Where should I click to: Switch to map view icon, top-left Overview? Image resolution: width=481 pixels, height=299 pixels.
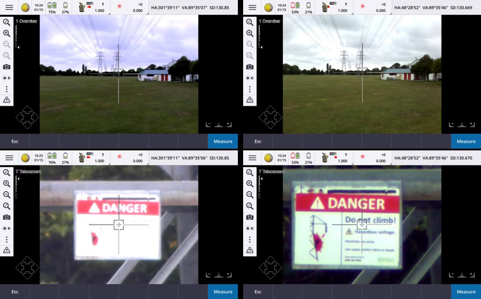click(7, 100)
